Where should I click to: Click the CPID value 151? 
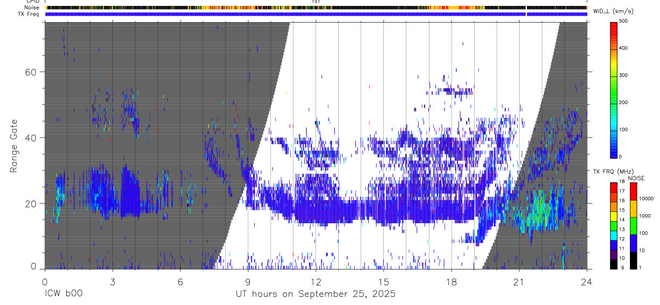[x=316, y=2]
